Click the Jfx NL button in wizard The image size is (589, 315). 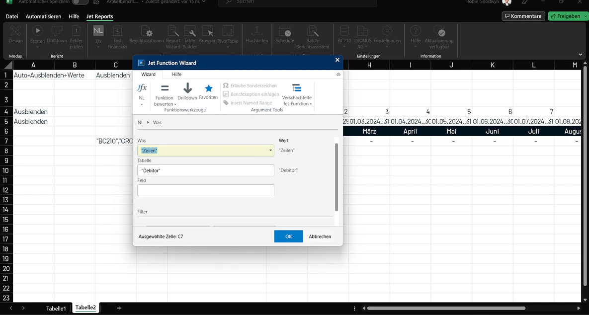142,94
